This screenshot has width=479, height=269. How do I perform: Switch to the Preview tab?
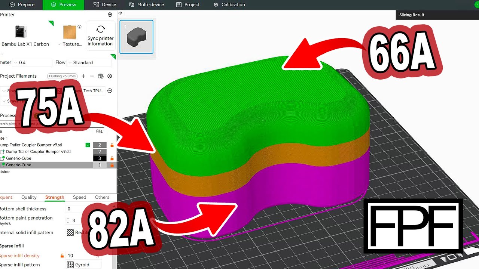coord(63,5)
